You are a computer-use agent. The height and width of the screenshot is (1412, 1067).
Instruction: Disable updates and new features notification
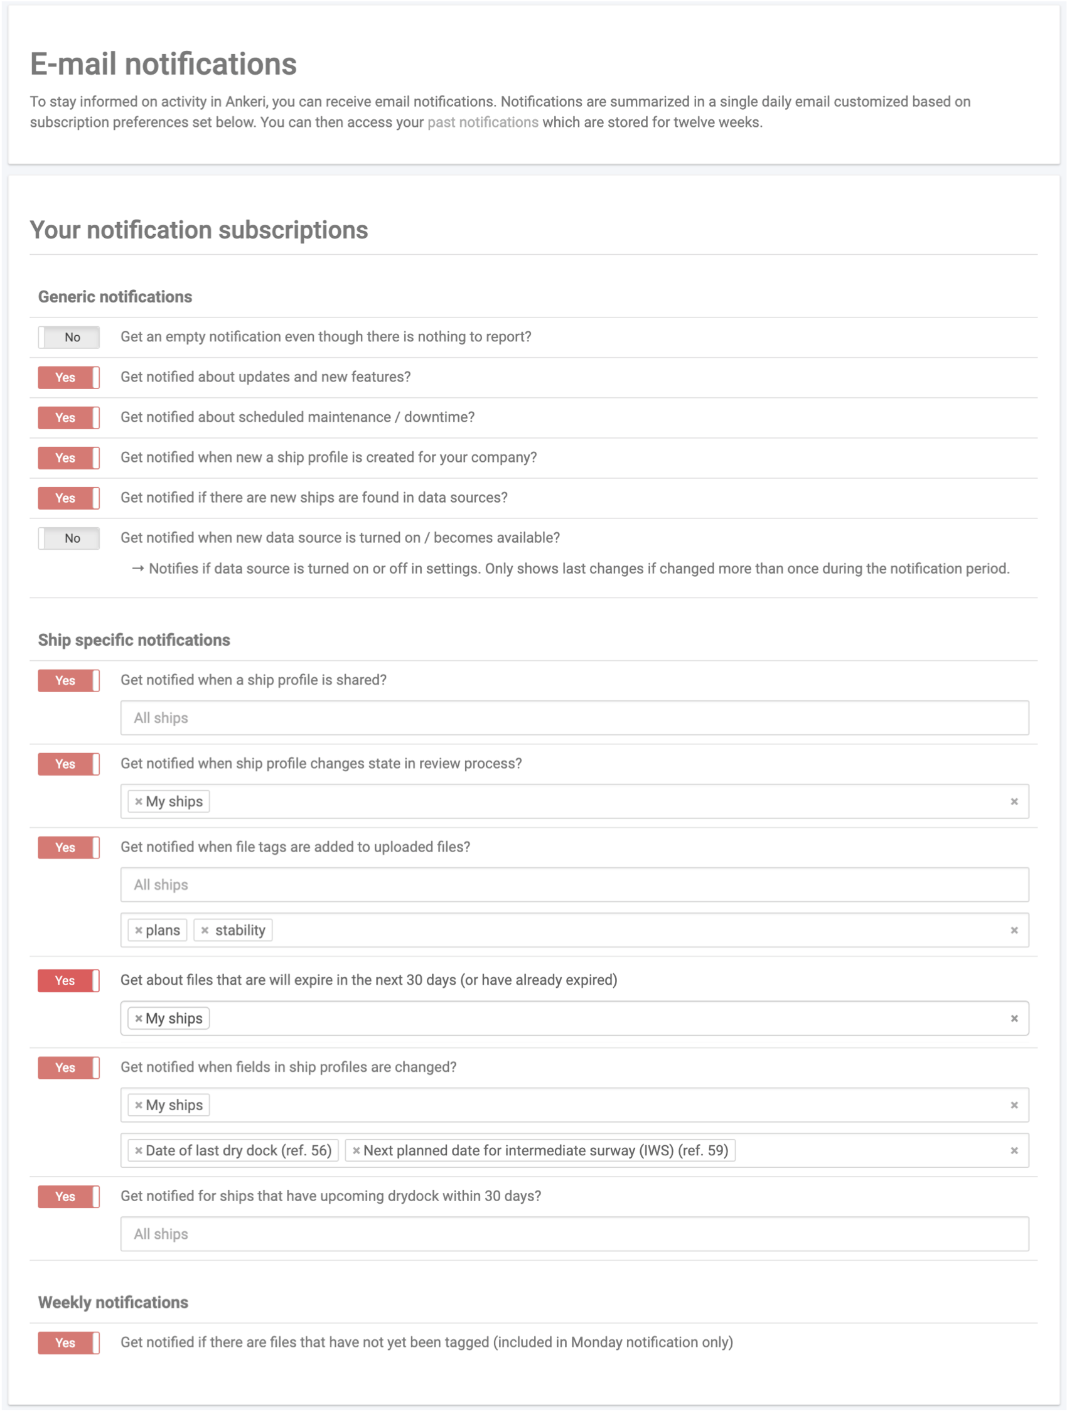point(69,377)
